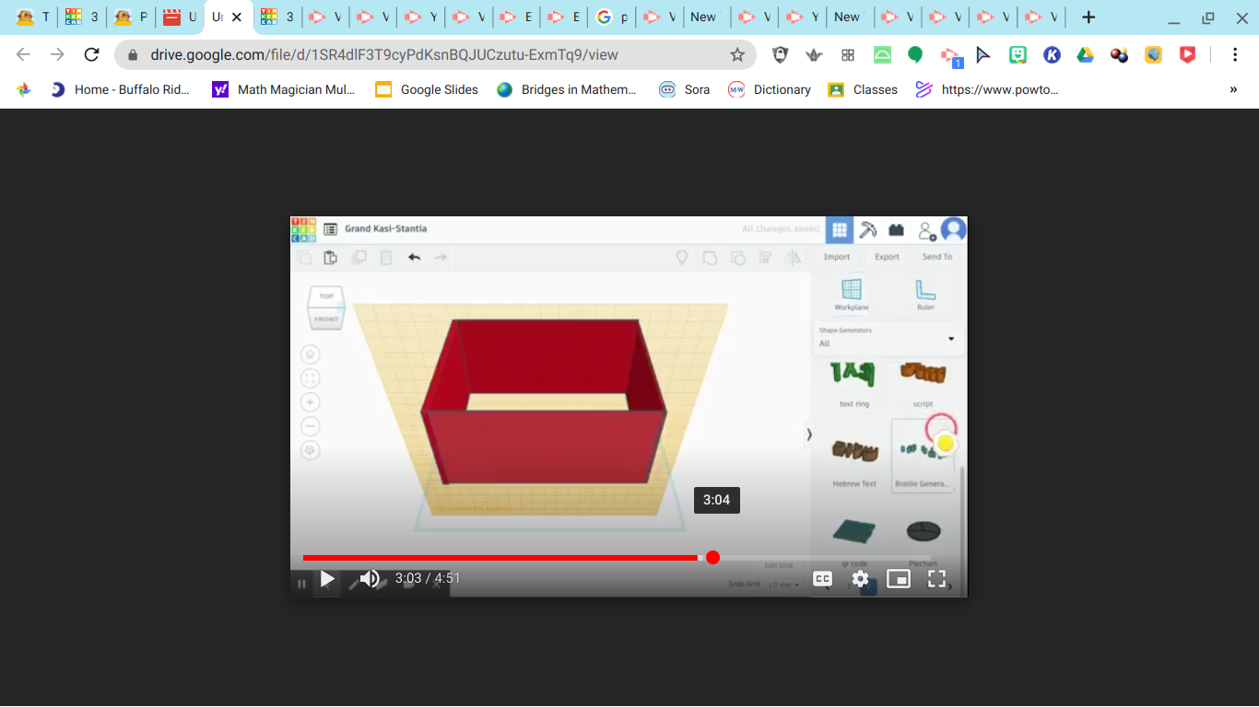The width and height of the screenshot is (1259, 707).
Task: Open the Bridges in Mathem... bookmark
Action: [x=566, y=89]
